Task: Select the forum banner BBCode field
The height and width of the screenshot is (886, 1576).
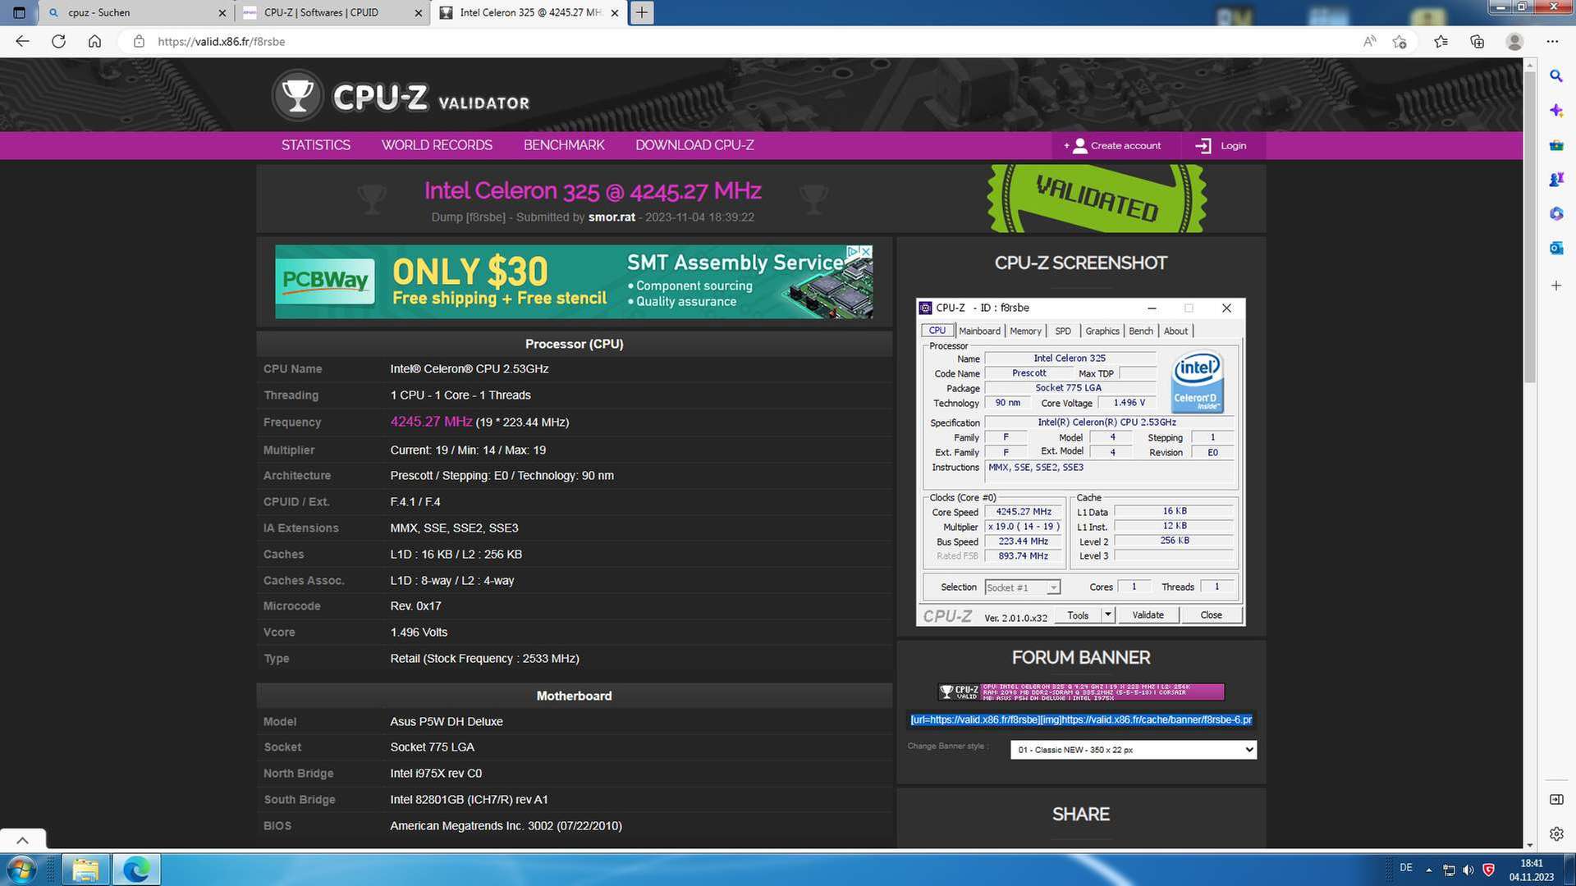Action: point(1080,719)
